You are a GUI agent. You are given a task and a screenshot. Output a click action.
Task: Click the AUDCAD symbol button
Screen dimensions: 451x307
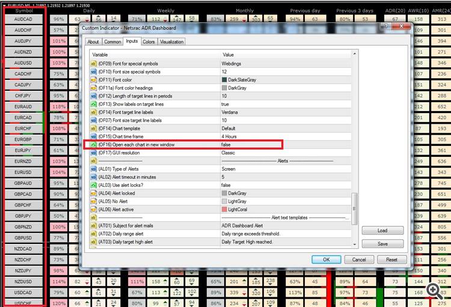(23, 19)
